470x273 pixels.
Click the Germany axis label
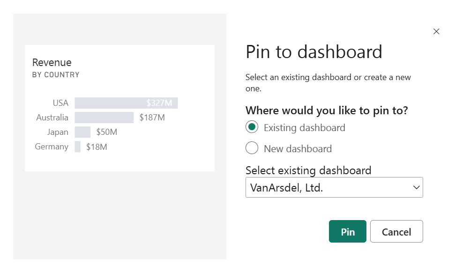(52, 147)
